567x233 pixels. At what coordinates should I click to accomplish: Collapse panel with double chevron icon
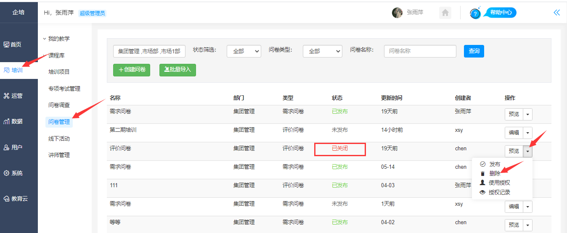point(557,13)
